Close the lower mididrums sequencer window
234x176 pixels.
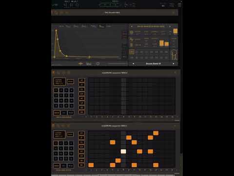(x=175, y=126)
